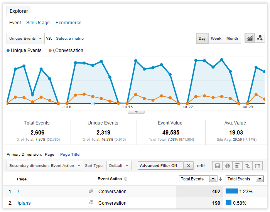Set graph interval to Day
The image size is (270, 212).
[x=202, y=39]
